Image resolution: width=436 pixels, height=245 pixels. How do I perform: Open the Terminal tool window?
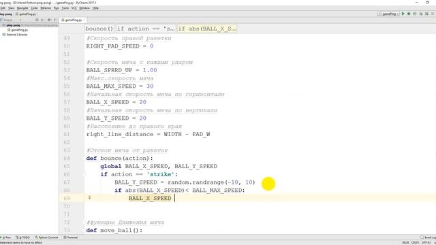pos(71,238)
